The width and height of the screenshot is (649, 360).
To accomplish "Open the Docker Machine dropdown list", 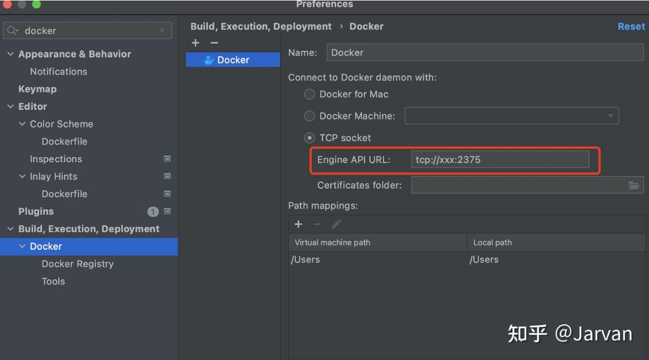I will pos(611,116).
